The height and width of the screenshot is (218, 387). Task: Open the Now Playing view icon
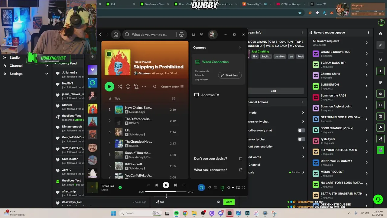pyautogui.click(x=201, y=188)
